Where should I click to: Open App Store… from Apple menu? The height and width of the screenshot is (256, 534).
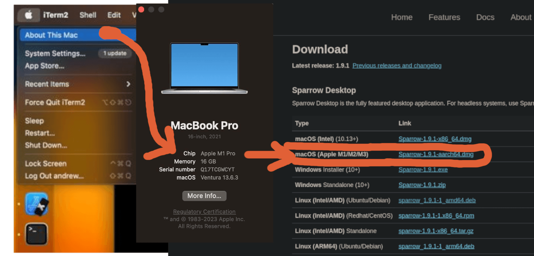pos(44,66)
